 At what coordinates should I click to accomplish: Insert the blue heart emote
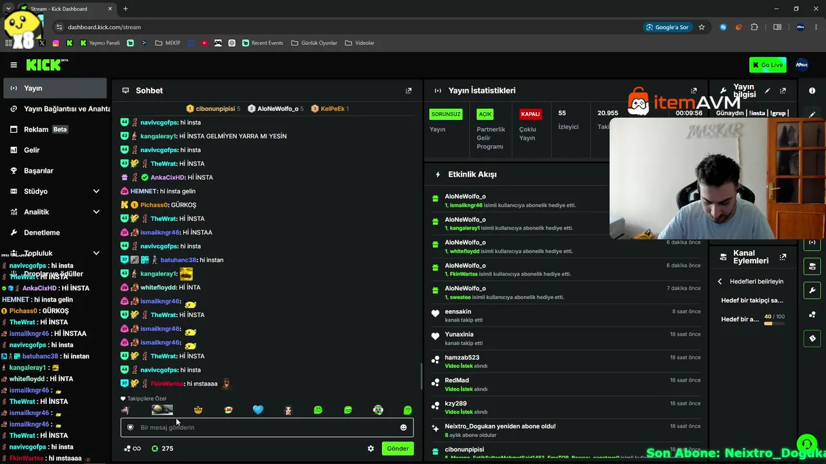click(x=258, y=410)
